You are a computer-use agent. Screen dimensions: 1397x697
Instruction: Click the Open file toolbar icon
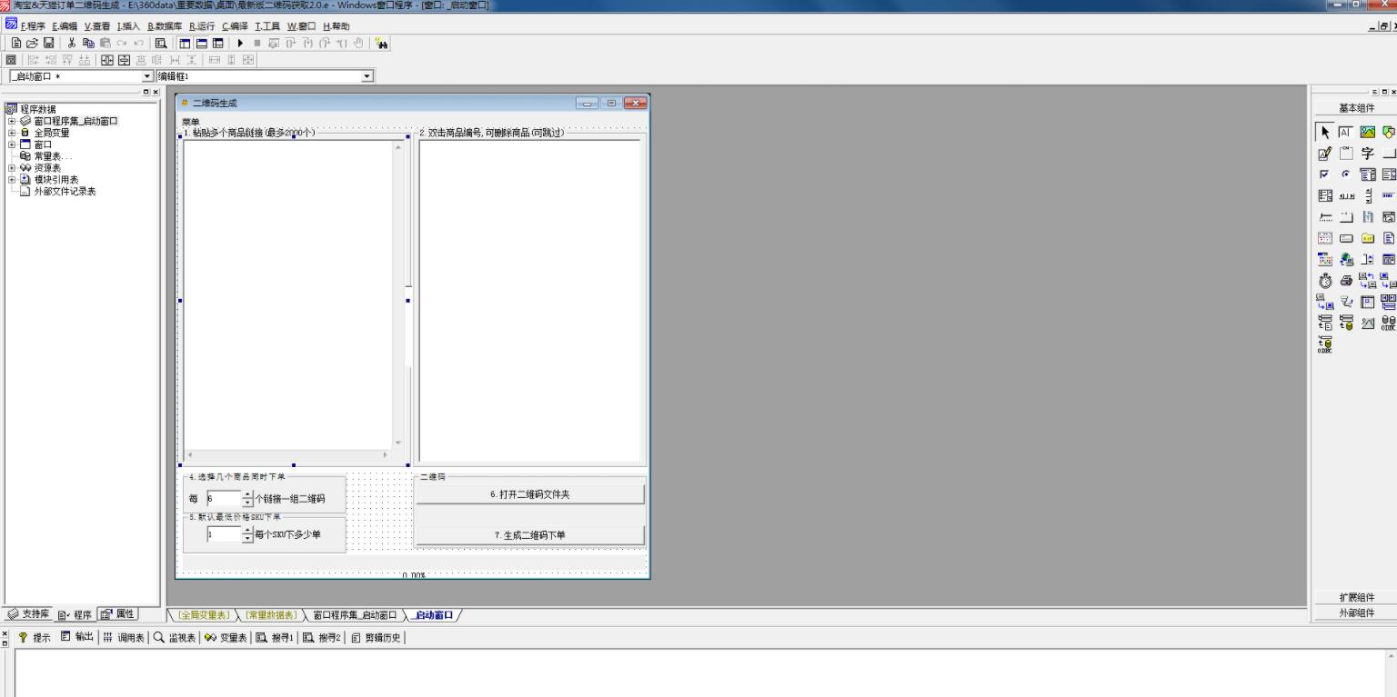(x=33, y=43)
